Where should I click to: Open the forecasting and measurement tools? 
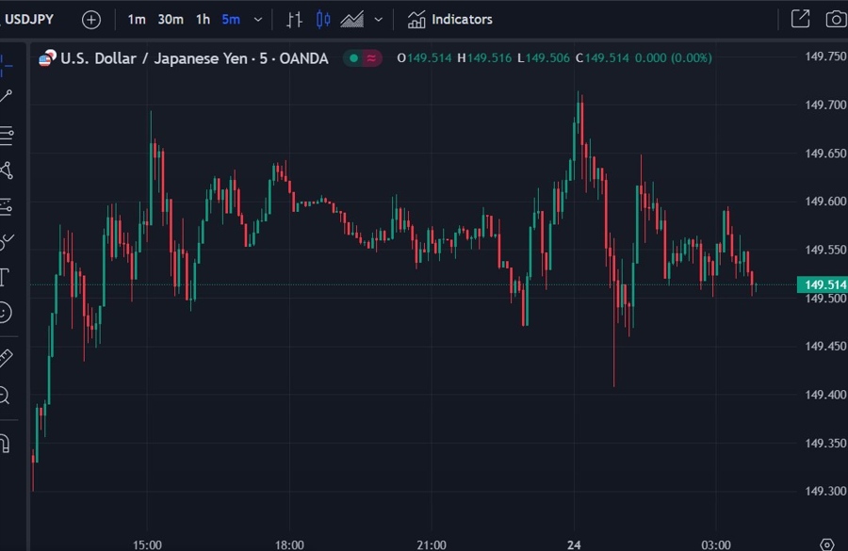(6, 206)
